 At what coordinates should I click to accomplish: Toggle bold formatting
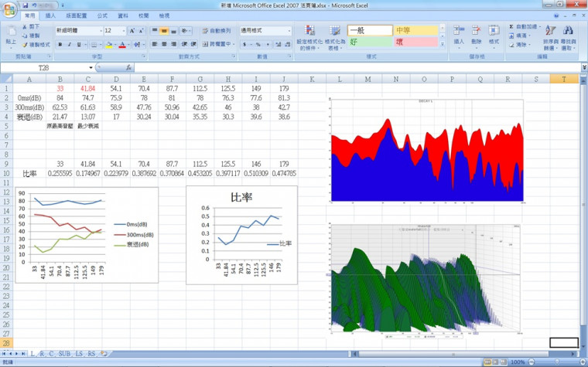pyautogui.click(x=59, y=45)
